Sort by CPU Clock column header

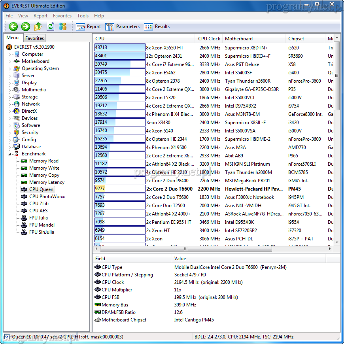(209, 39)
